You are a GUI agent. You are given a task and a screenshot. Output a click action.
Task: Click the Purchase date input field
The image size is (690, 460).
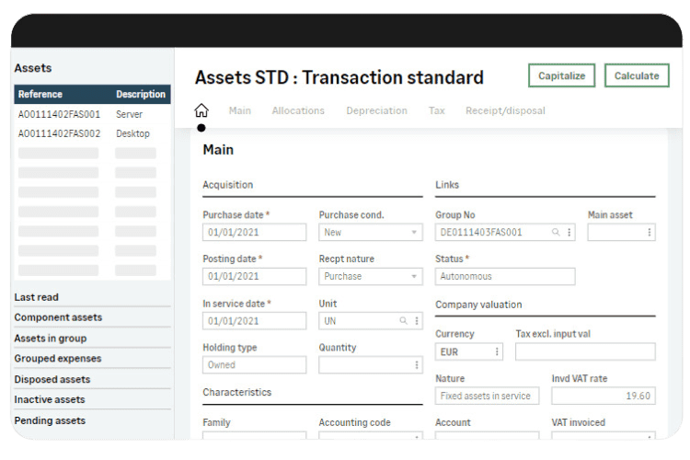coord(254,233)
